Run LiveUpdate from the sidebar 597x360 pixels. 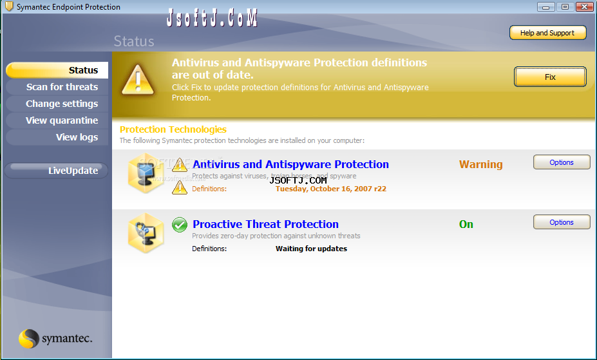56,171
